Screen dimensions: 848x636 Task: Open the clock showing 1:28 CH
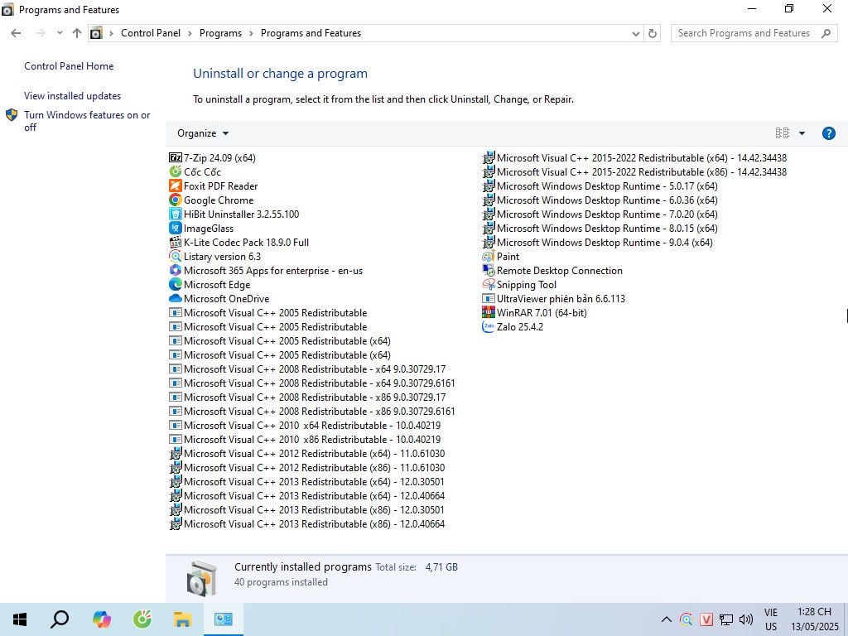click(x=815, y=619)
